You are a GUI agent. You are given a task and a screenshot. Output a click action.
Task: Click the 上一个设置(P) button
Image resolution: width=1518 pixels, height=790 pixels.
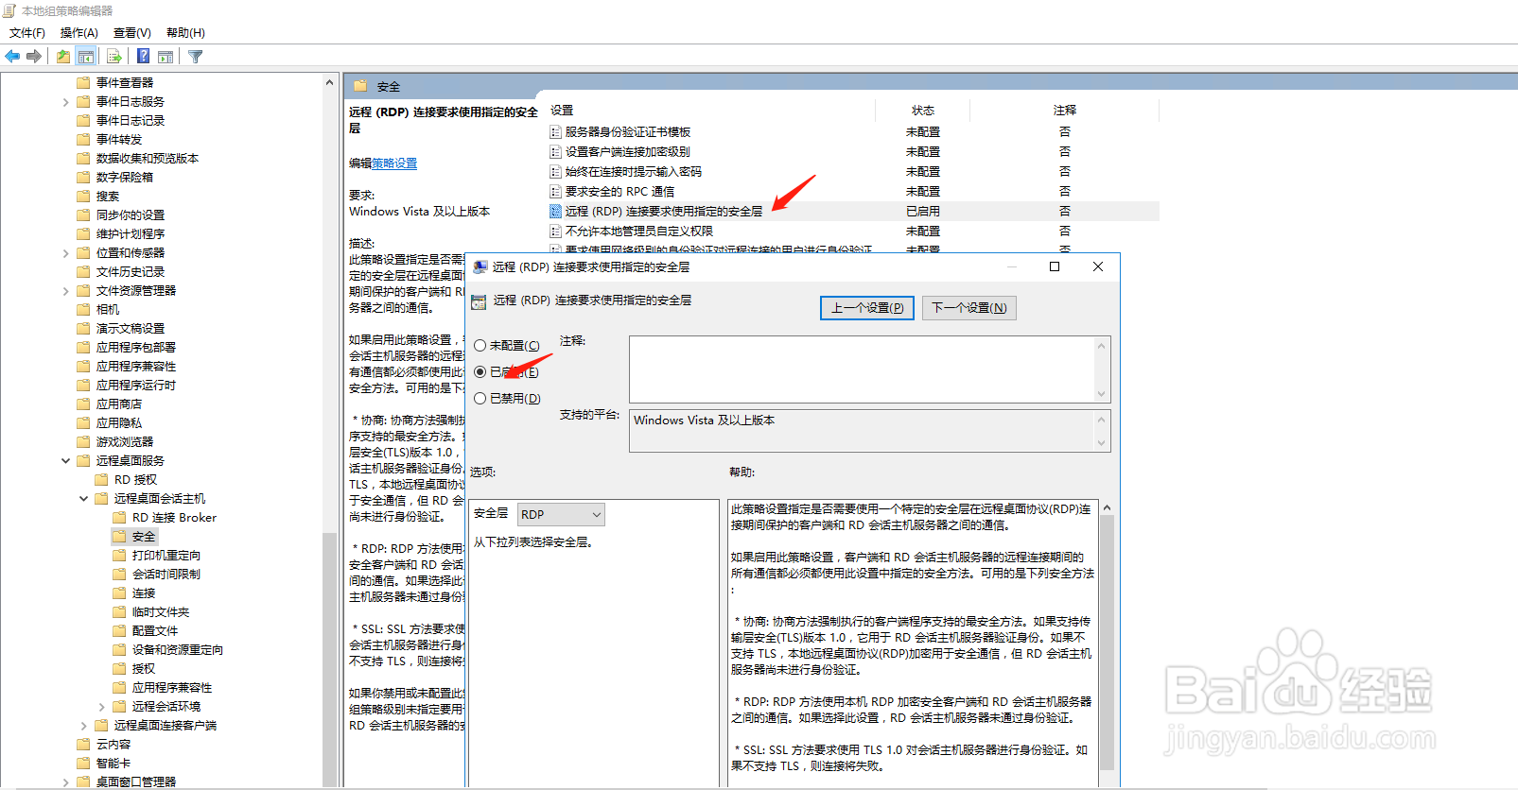point(867,308)
